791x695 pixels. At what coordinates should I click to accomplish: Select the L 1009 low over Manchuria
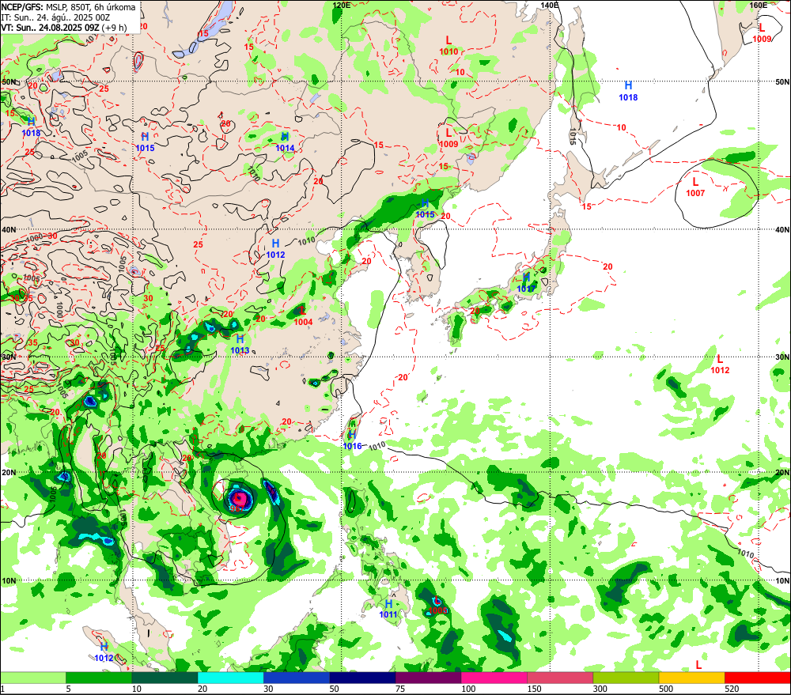[448, 138]
